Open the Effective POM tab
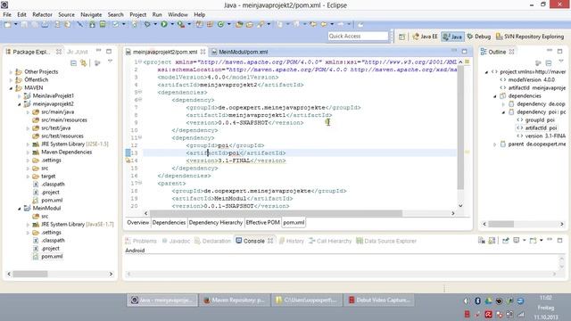The width and height of the screenshot is (571, 321). pos(262,222)
